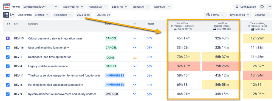Open the Columns dropdown
This screenshot has width=274, height=101.
[262, 15]
